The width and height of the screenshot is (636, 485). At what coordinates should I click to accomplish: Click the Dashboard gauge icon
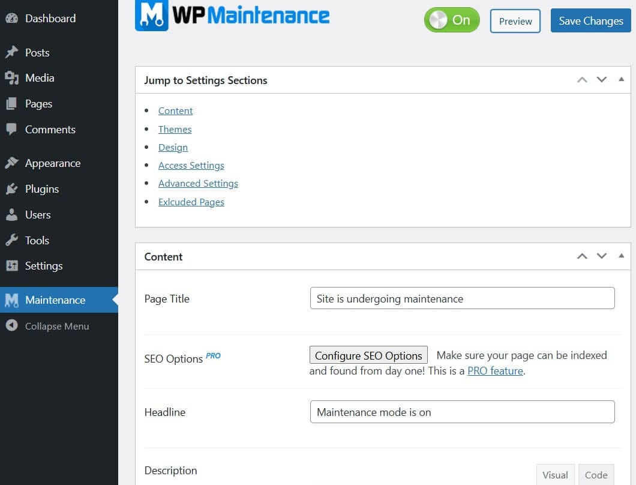(x=12, y=18)
